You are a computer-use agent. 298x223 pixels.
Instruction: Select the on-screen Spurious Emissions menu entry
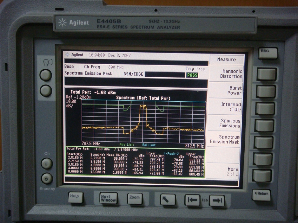click(224, 123)
